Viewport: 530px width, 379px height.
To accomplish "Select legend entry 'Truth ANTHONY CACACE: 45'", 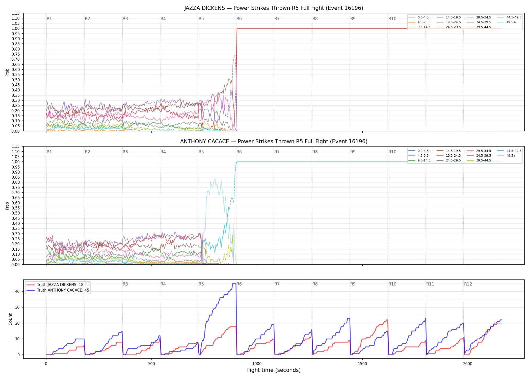I will 63,290.
